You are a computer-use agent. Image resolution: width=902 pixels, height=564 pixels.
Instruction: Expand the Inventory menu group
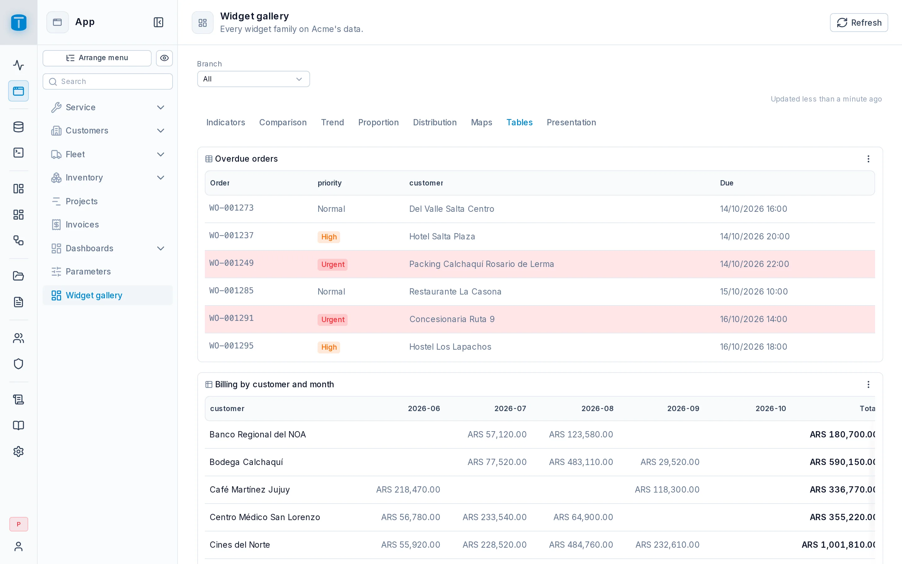[108, 178]
